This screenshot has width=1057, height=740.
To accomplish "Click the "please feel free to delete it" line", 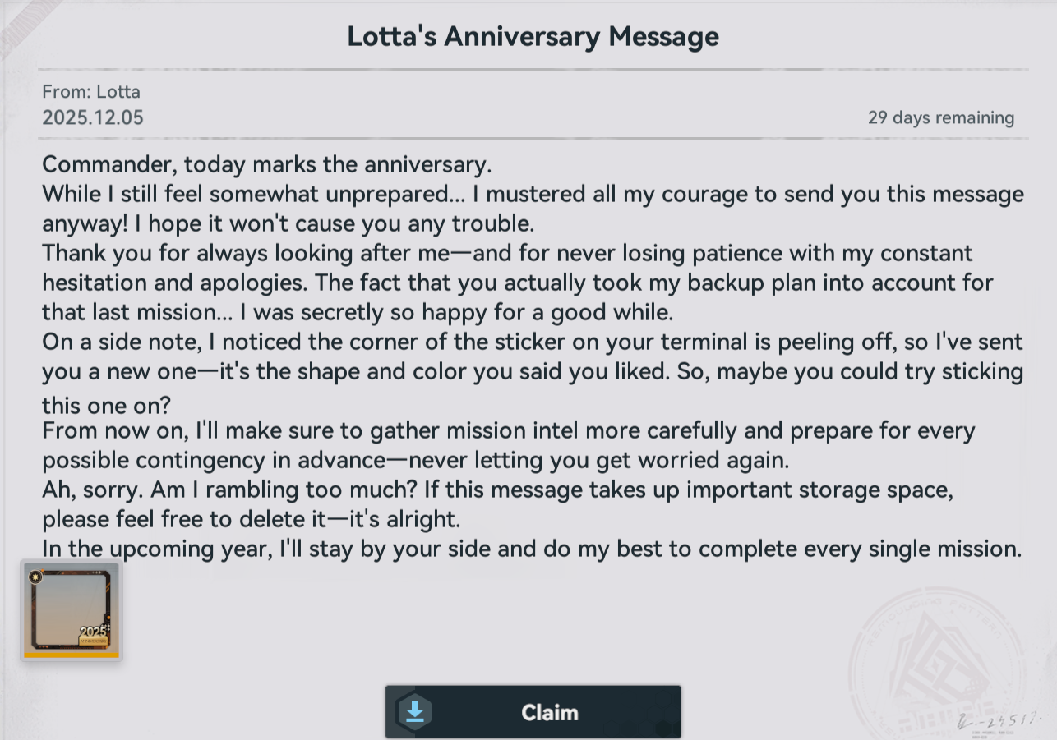I will pyautogui.click(x=249, y=519).
